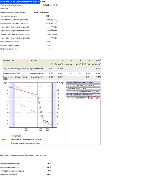Click the 'Термическое сопротивление в зоне IV' label
Viewport: 162px width, 187px height.
tap(15, 38)
